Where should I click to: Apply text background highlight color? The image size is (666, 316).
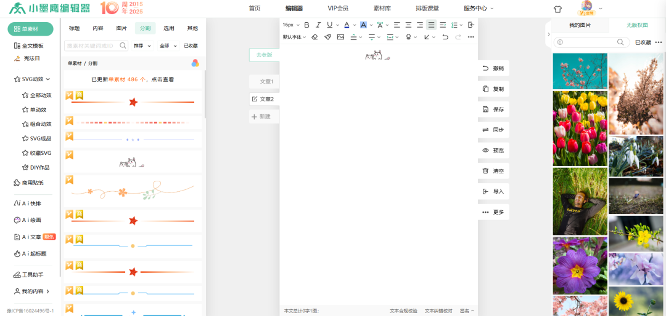pos(363,25)
